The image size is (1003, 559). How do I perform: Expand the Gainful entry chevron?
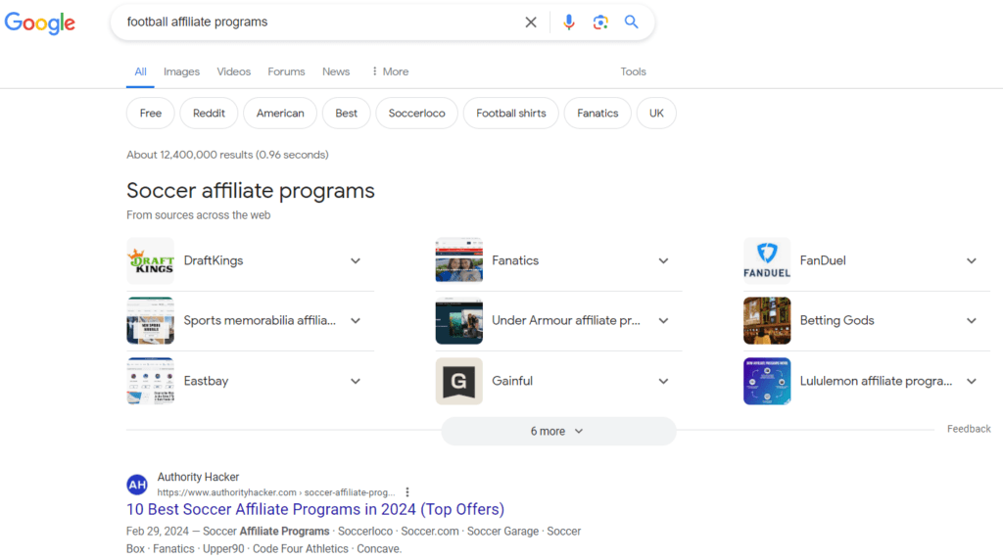663,381
